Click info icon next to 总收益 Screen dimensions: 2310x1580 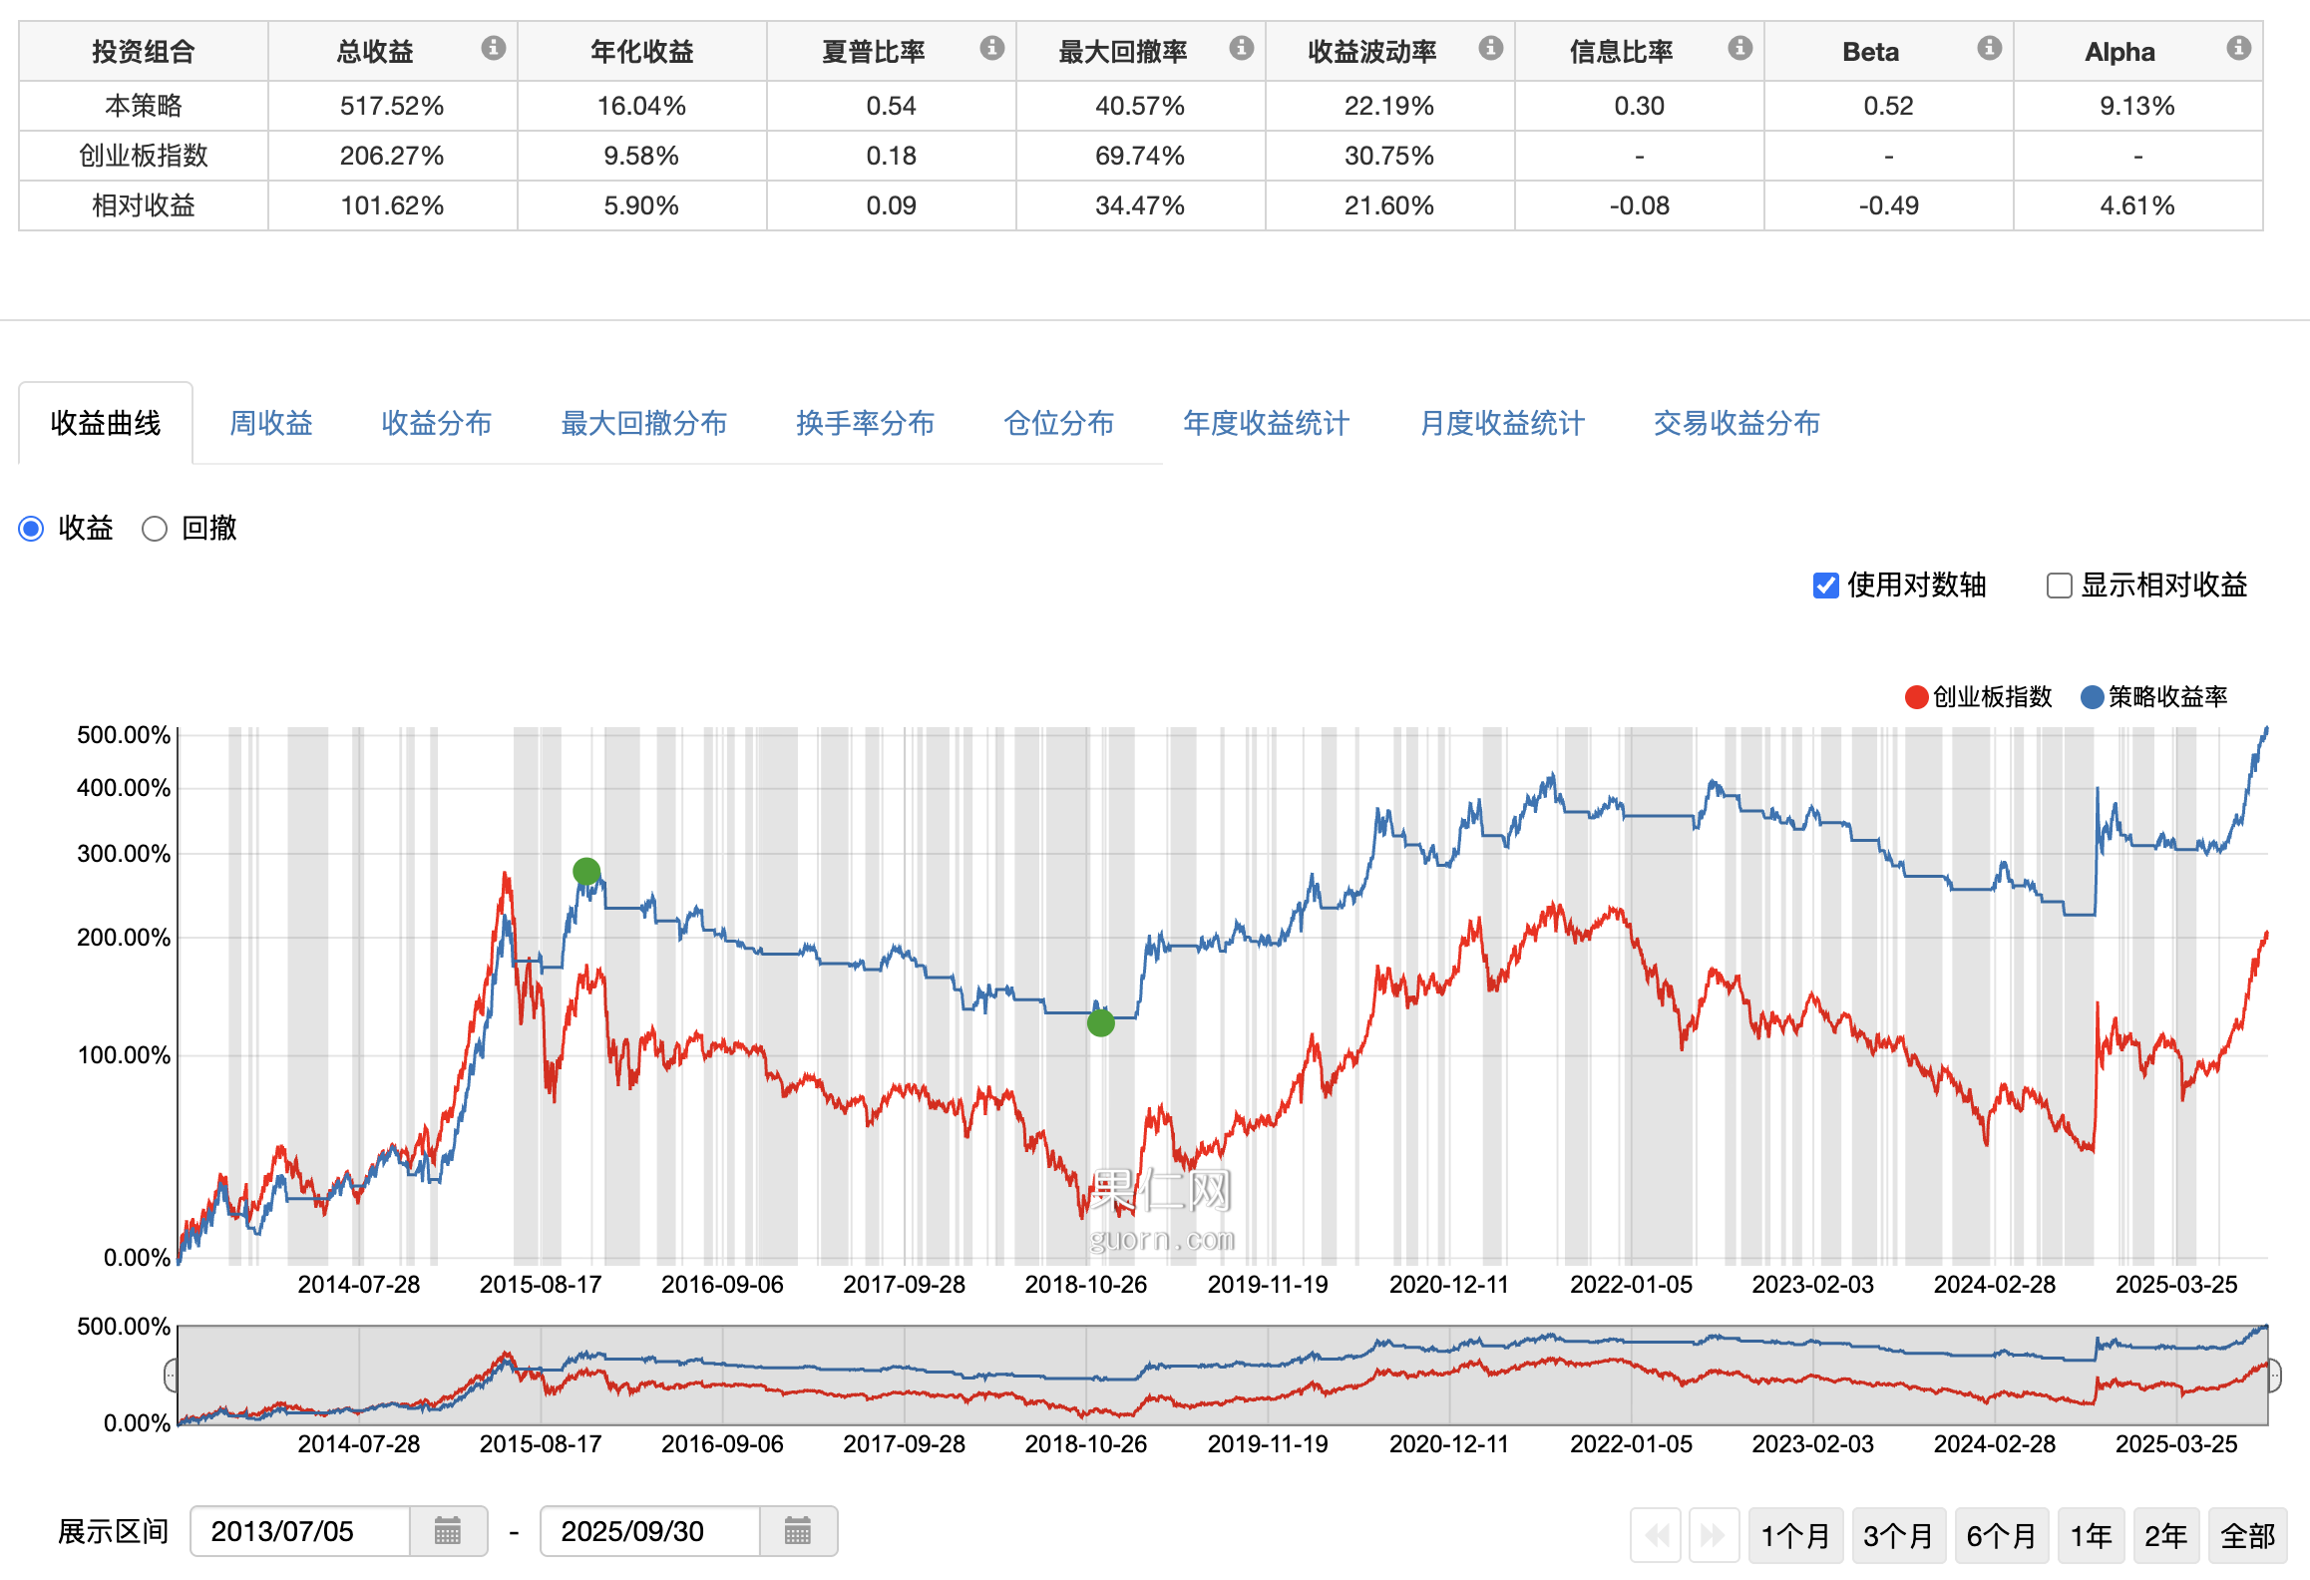point(493,48)
